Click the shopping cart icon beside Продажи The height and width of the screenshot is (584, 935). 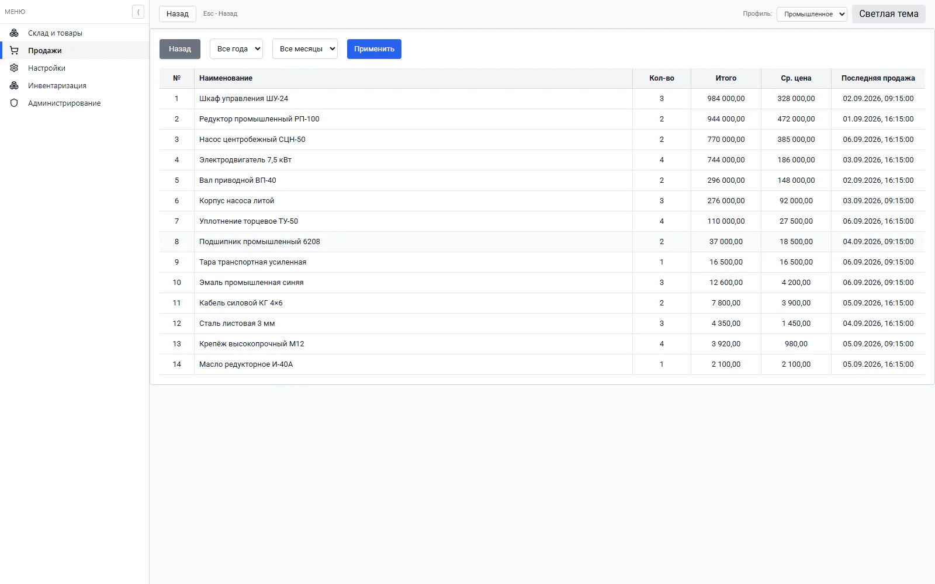tap(14, 50)
